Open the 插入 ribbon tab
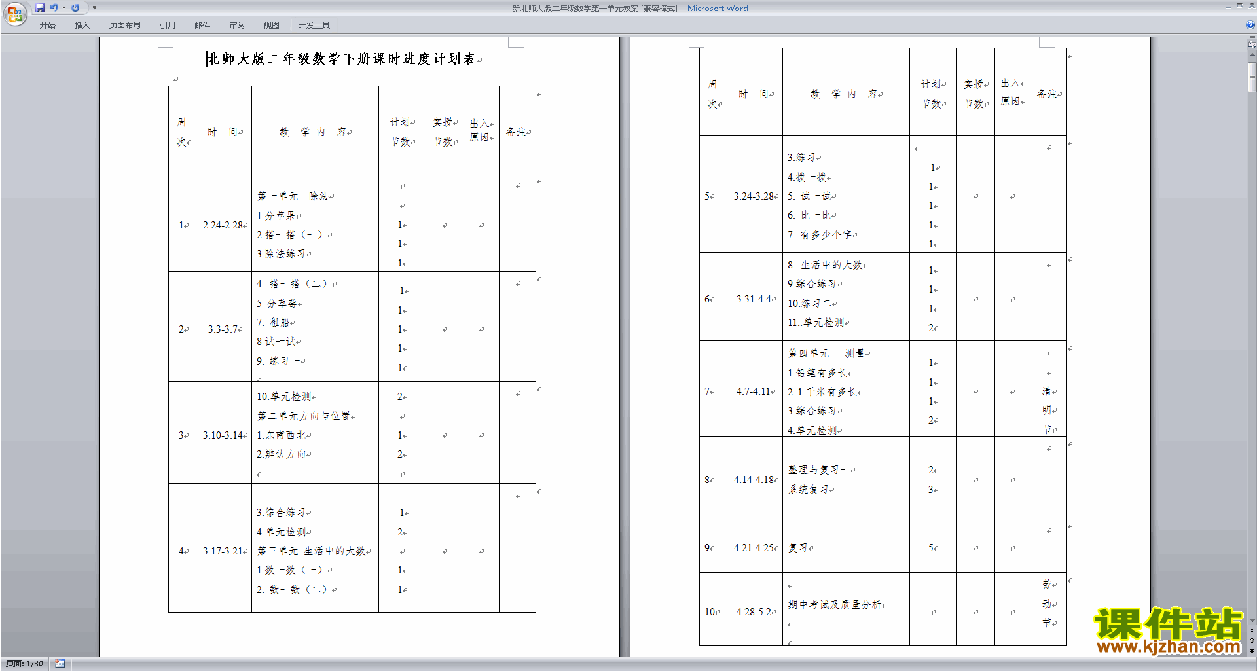Image resolution: width=1257 pixels, height=671 pixels. (x=82, y=26)
